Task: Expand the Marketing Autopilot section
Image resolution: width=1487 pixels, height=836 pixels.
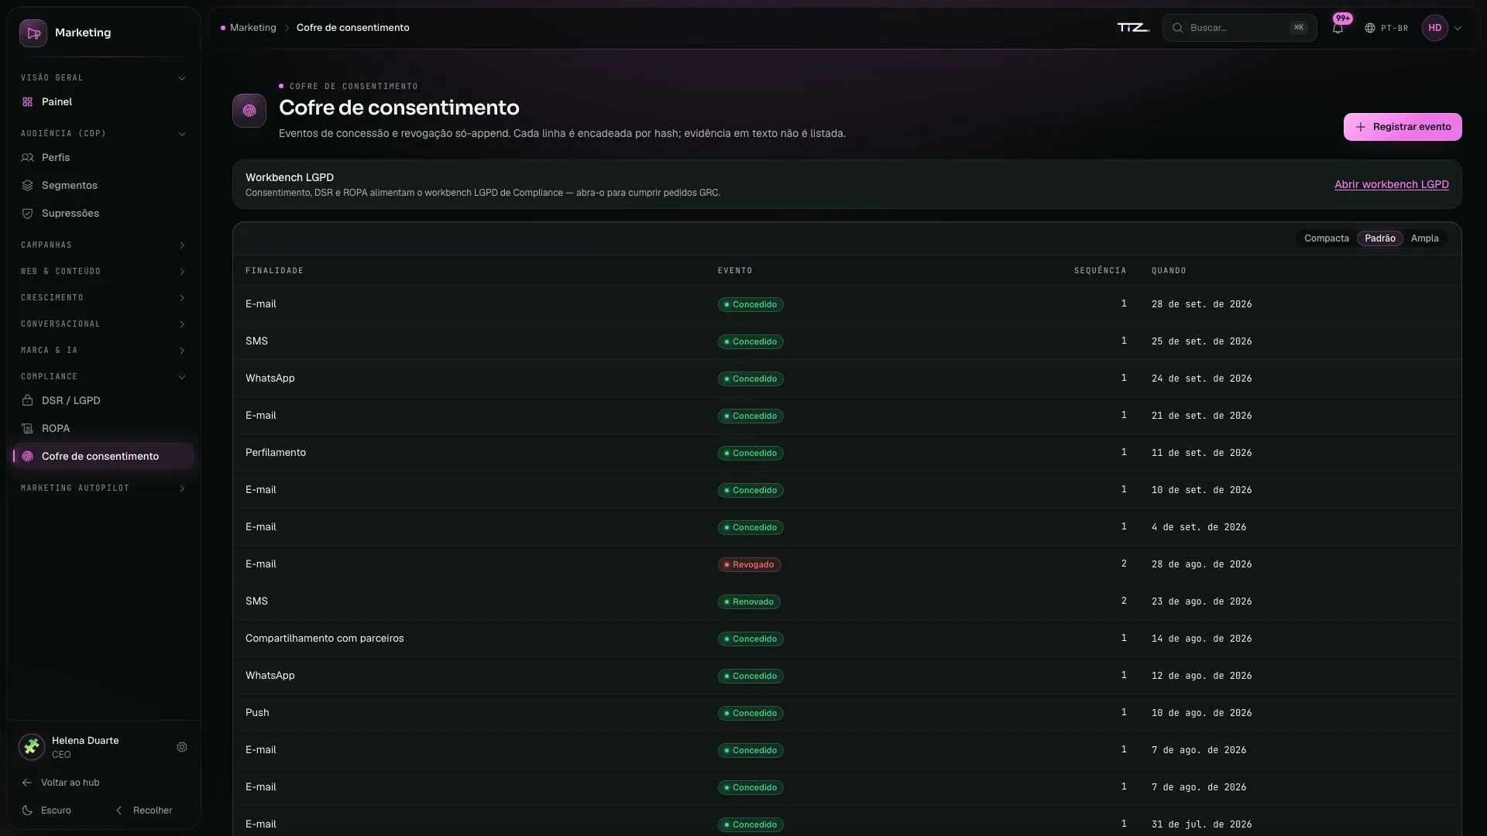Action: (x=104, y=488)
